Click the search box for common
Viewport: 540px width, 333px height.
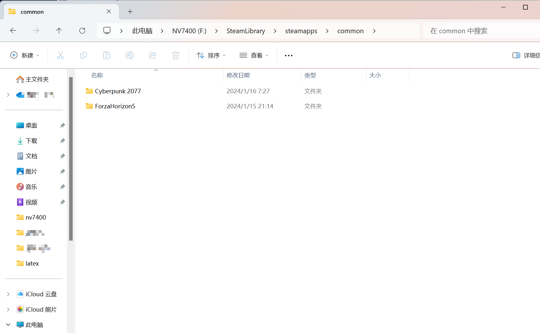point(480,31)
